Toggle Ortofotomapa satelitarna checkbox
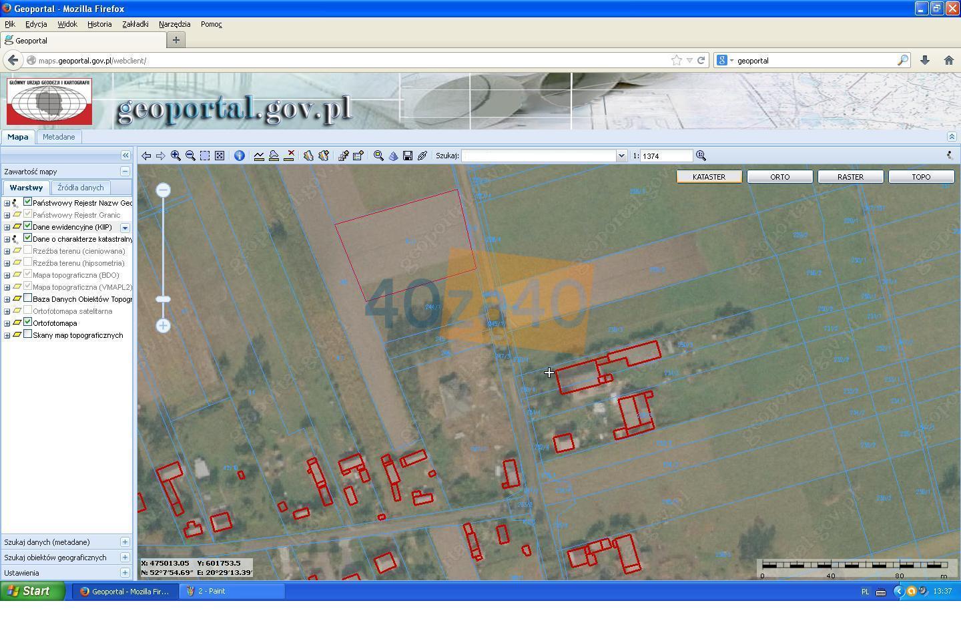 [28, 310]
